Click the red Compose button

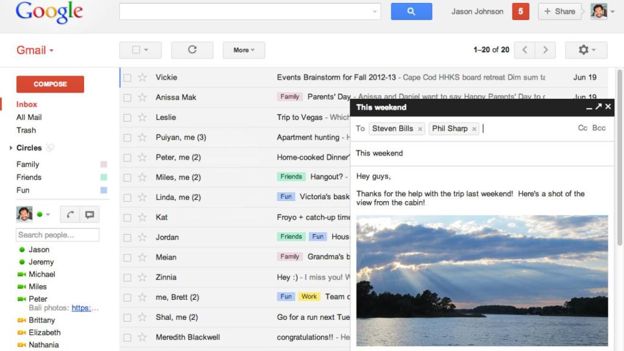click(50, 84)
